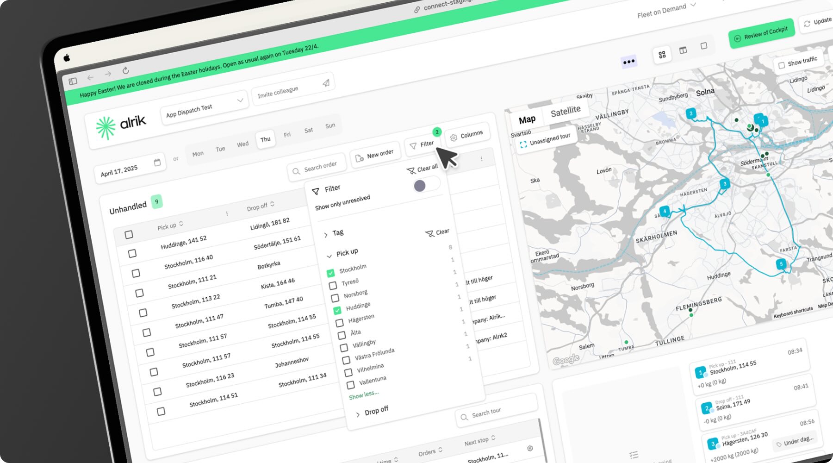
Task: Switch to the grid layout view icon
Action: click(662, 55)
